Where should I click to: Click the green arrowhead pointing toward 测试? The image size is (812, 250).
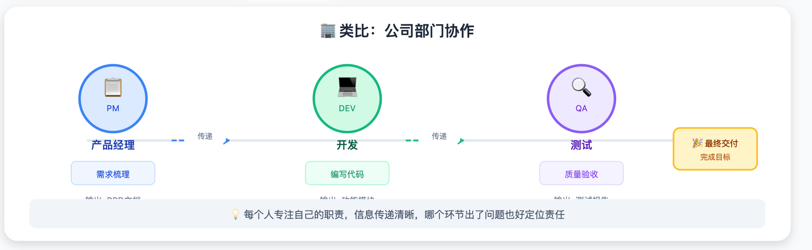[x=461, y=141]
